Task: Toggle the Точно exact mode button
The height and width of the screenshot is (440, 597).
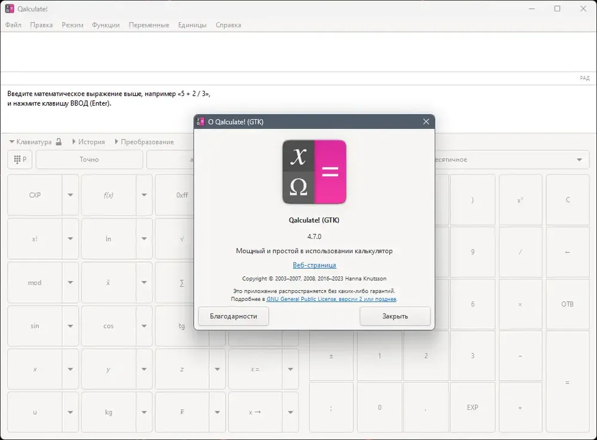Action: [x=89, y=159]
